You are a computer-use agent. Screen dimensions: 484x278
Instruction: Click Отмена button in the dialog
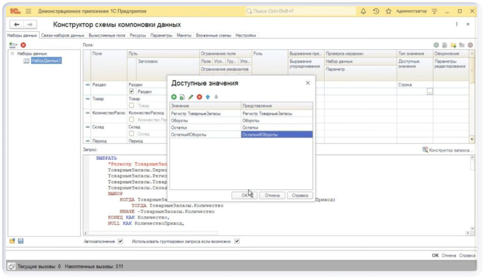click(272, 195)
